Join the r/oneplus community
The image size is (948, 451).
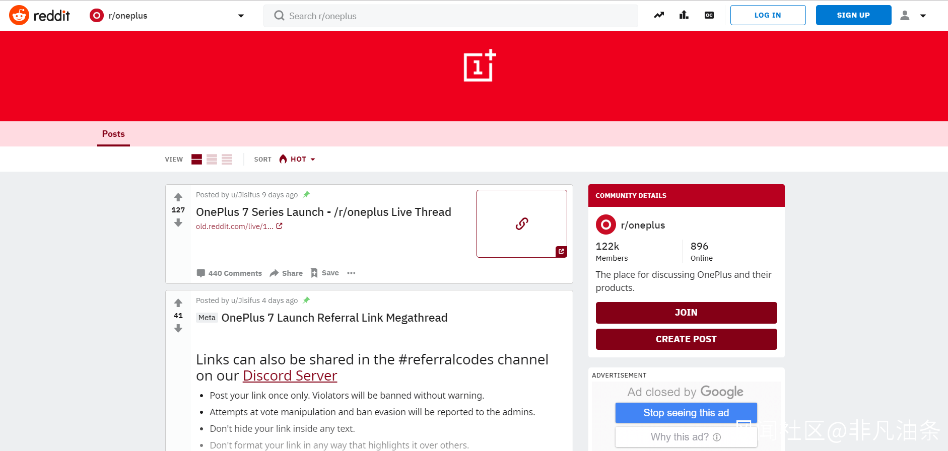tap(686, 313)
